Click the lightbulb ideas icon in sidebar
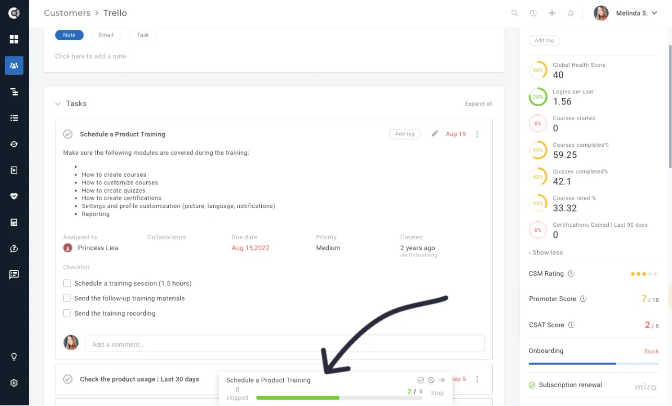 click(x=14, y=357)
